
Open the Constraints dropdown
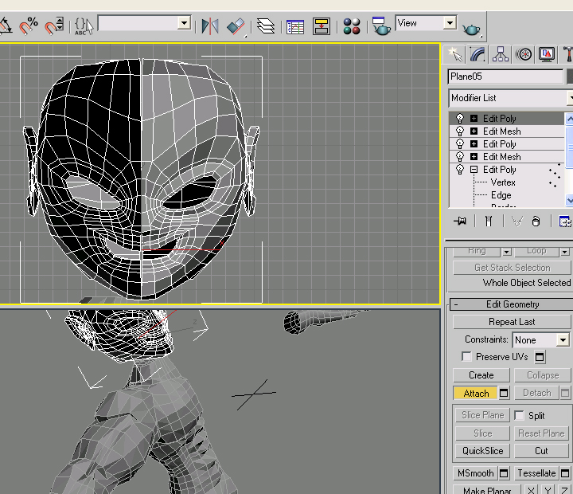(541, 339)
